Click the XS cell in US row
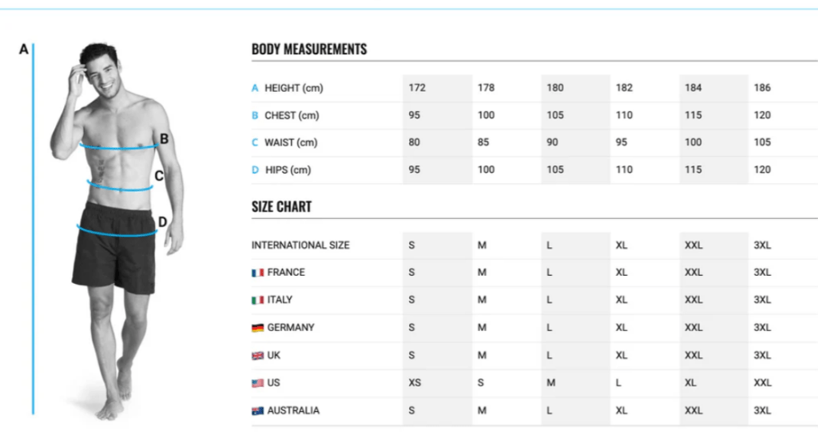818x439 pixels. pyautogui.click(x=415, y=382)
